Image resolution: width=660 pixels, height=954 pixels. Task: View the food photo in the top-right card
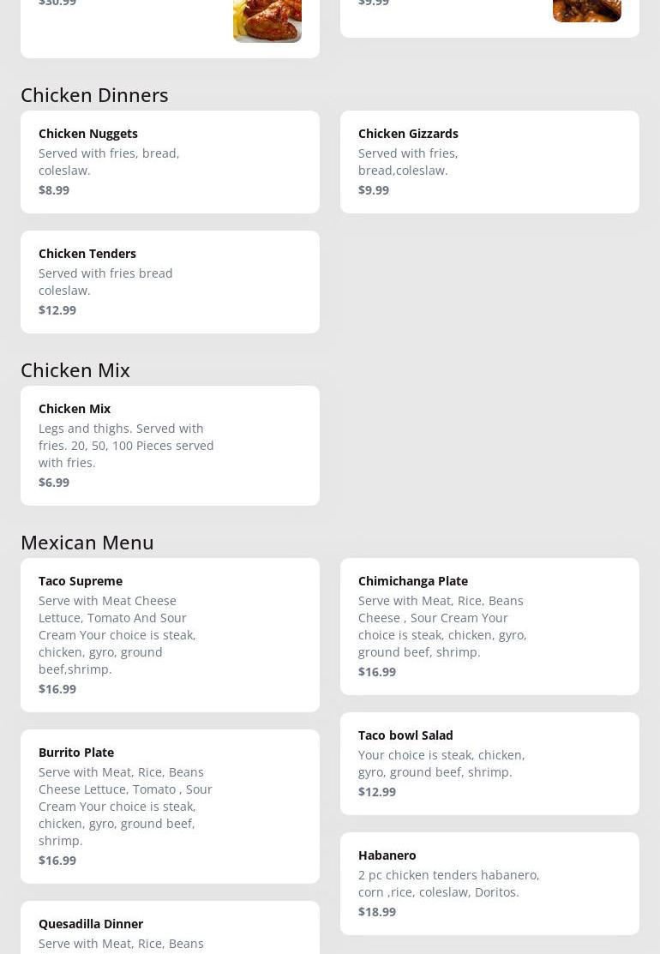(586, 9)
